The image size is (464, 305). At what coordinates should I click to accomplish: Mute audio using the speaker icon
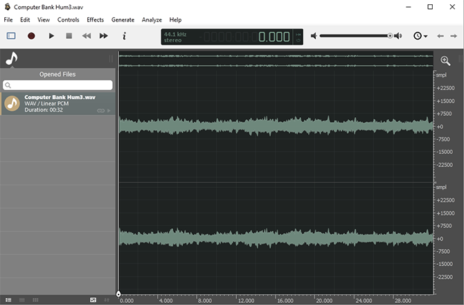click(314, 36)
